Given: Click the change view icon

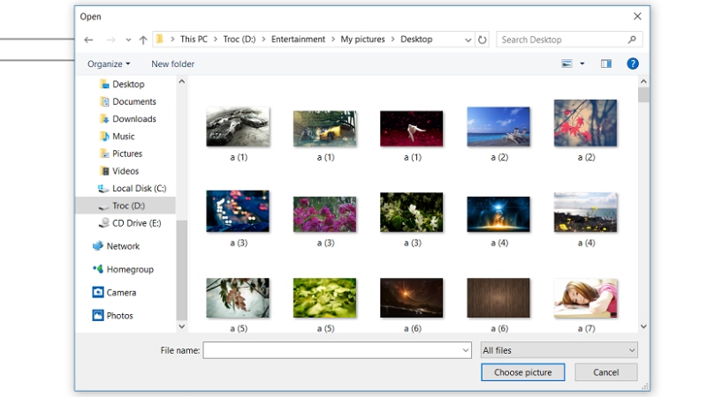Looking at the screenshot, I should coord(566,64).
